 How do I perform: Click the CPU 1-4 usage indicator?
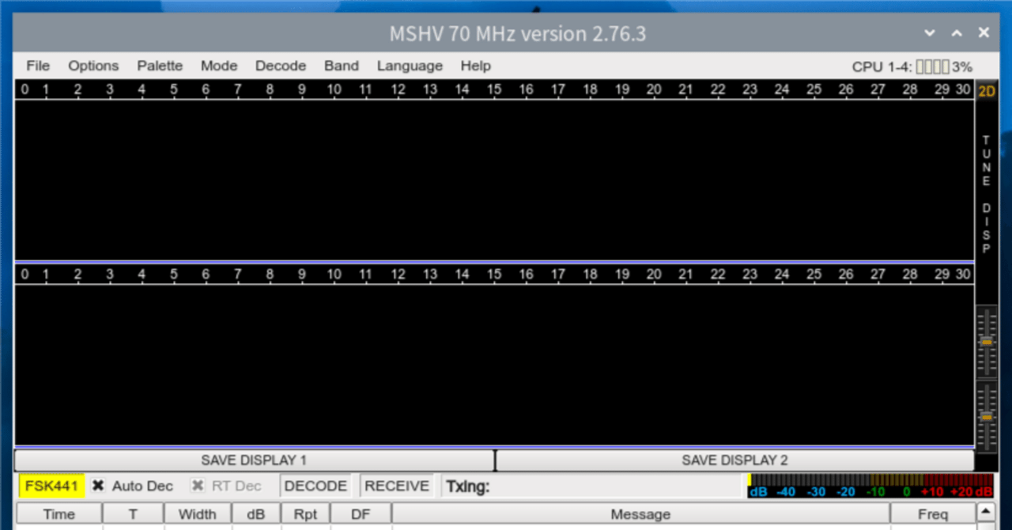tap(912, 66)
